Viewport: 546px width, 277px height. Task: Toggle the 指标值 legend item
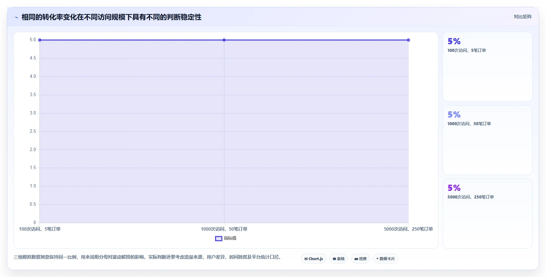pos(226,238)
